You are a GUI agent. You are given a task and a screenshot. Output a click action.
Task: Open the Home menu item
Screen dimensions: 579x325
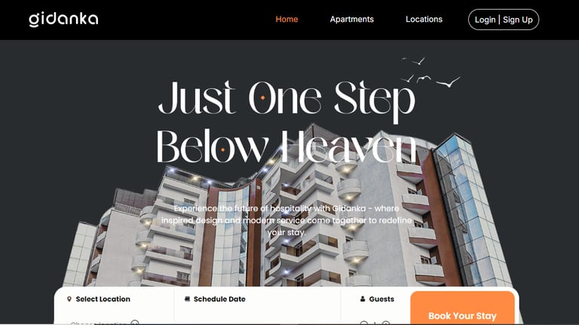(x=286, y=19)
